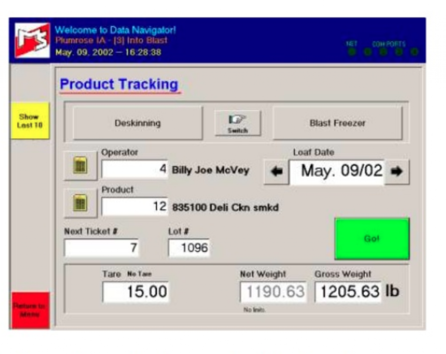
Task: Select the Operator number field
Action: tap(134, 168)
